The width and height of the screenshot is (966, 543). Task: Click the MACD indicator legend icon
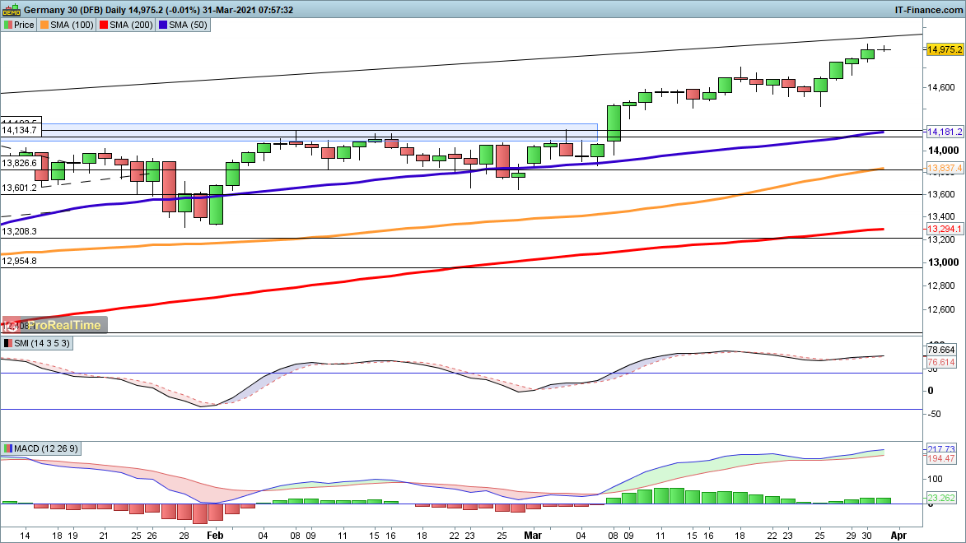tap(8, 448)
